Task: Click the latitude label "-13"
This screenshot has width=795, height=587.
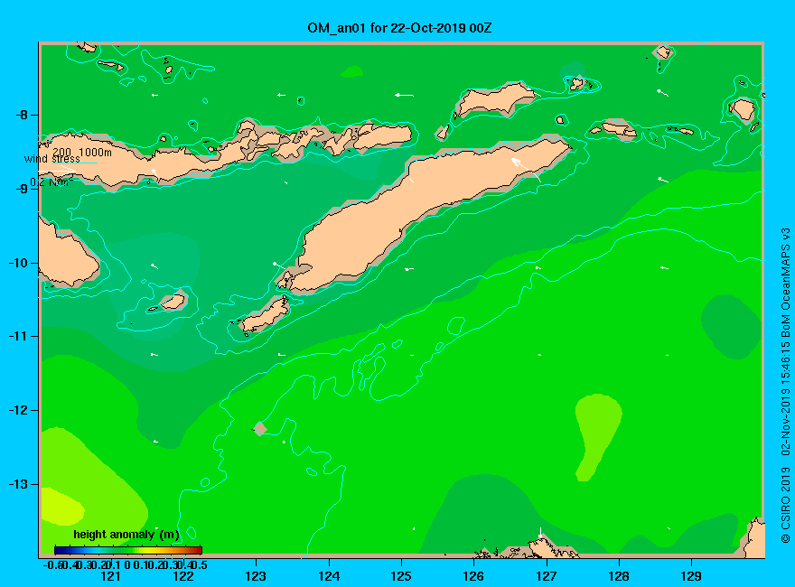Action: (x=19, y=484)
